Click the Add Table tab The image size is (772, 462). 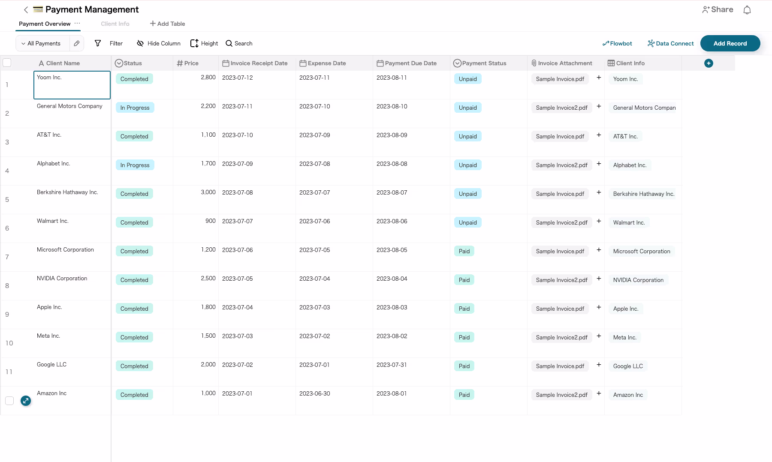[x=167, y=24]
